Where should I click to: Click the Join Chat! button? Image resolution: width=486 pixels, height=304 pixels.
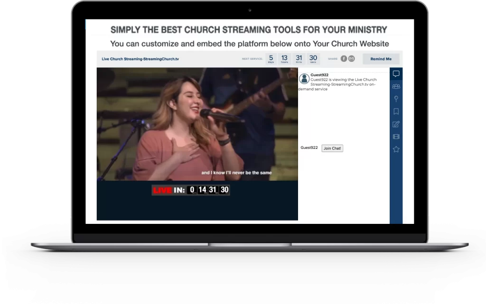(x=332, y=148)
